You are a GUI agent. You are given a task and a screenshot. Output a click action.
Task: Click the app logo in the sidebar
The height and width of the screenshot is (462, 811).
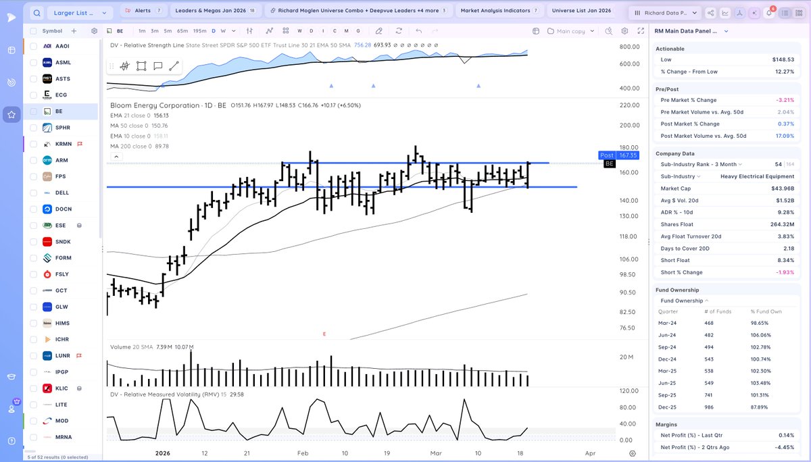tap(11, 18)
